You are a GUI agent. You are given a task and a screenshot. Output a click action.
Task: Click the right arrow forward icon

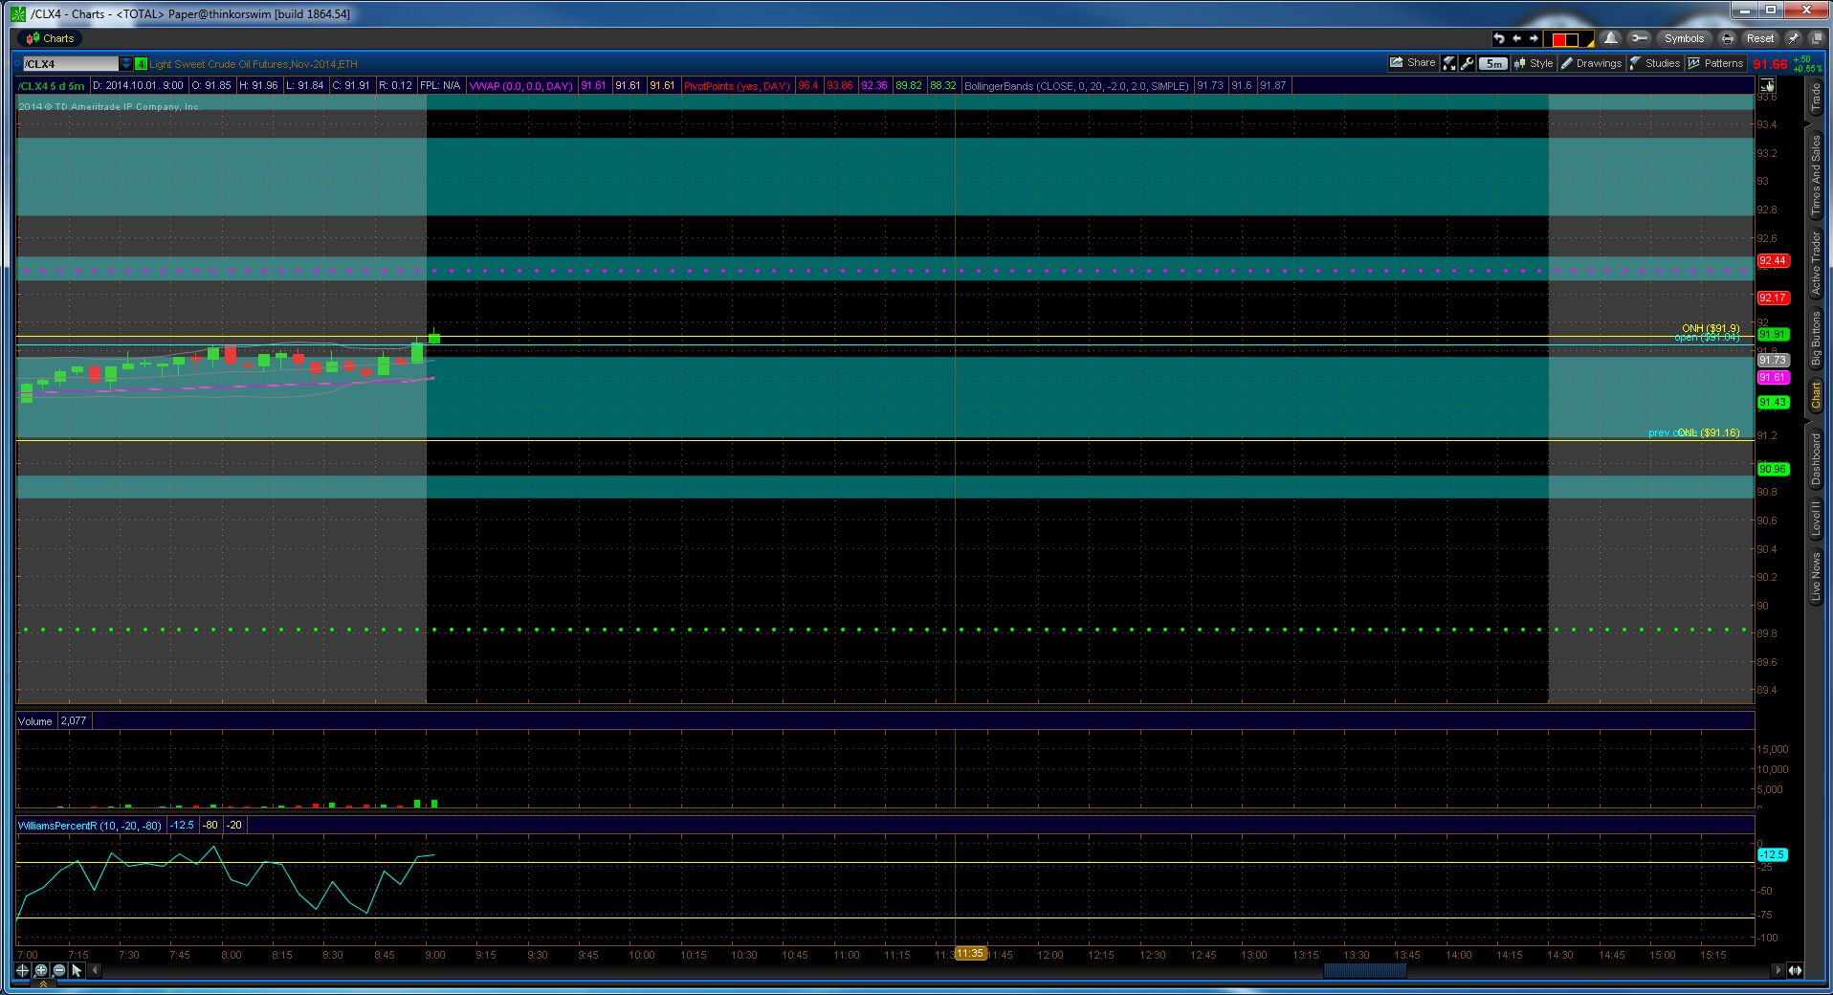[1534, 38]
